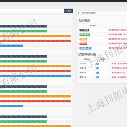The height and width of the screenshot is (127, 127).
Task: Click the 查询 search button
Action: [69, 11]
